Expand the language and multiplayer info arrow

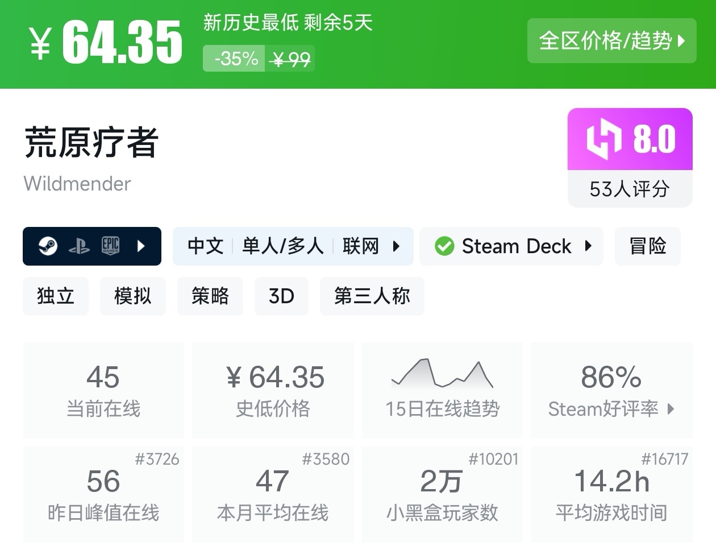(397, 246)
